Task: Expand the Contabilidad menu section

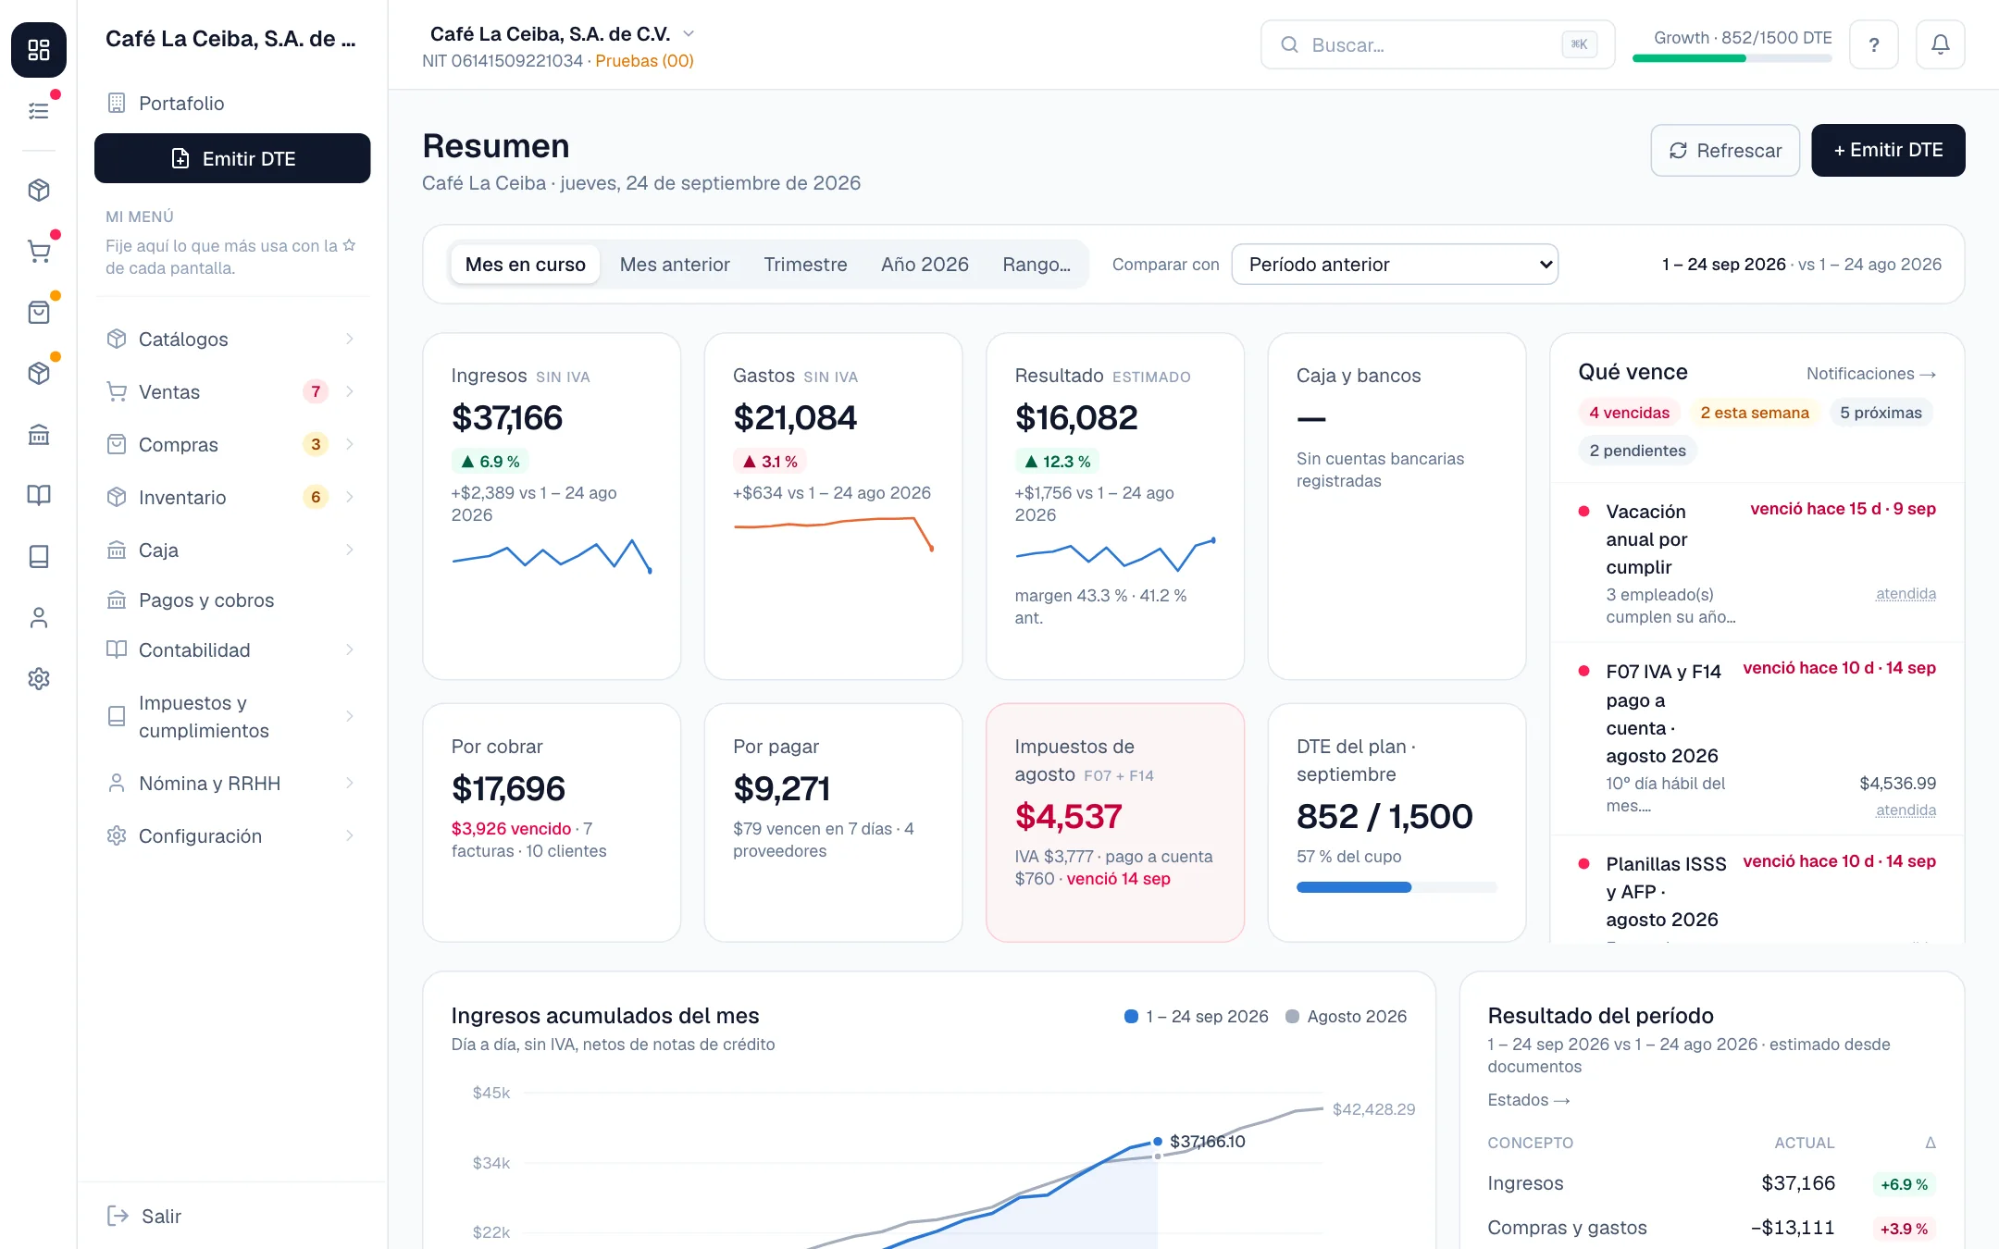Action: [x=350, y=649]
